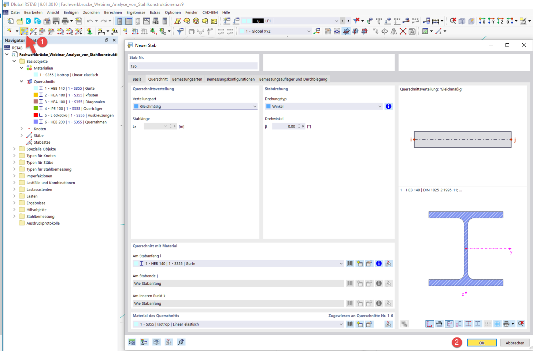Click the save model floppy disk icon
533x351 pixels.
click(56, 21)
